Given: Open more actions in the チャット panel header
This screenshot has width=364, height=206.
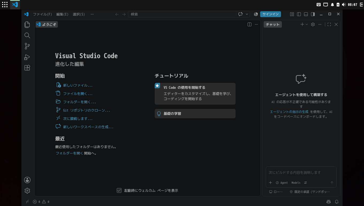Looking at the screenshot, I should coord(320,24).
